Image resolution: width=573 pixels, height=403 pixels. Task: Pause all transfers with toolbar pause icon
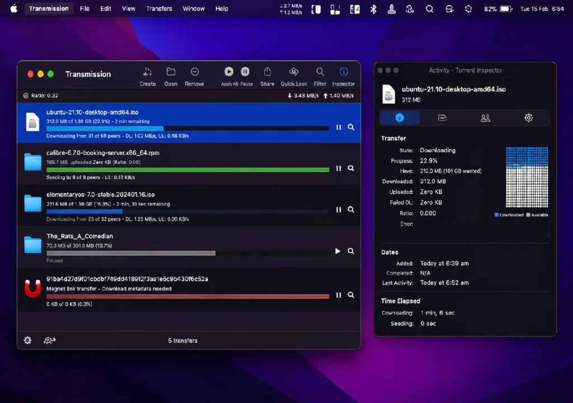(x=245, y=72)
